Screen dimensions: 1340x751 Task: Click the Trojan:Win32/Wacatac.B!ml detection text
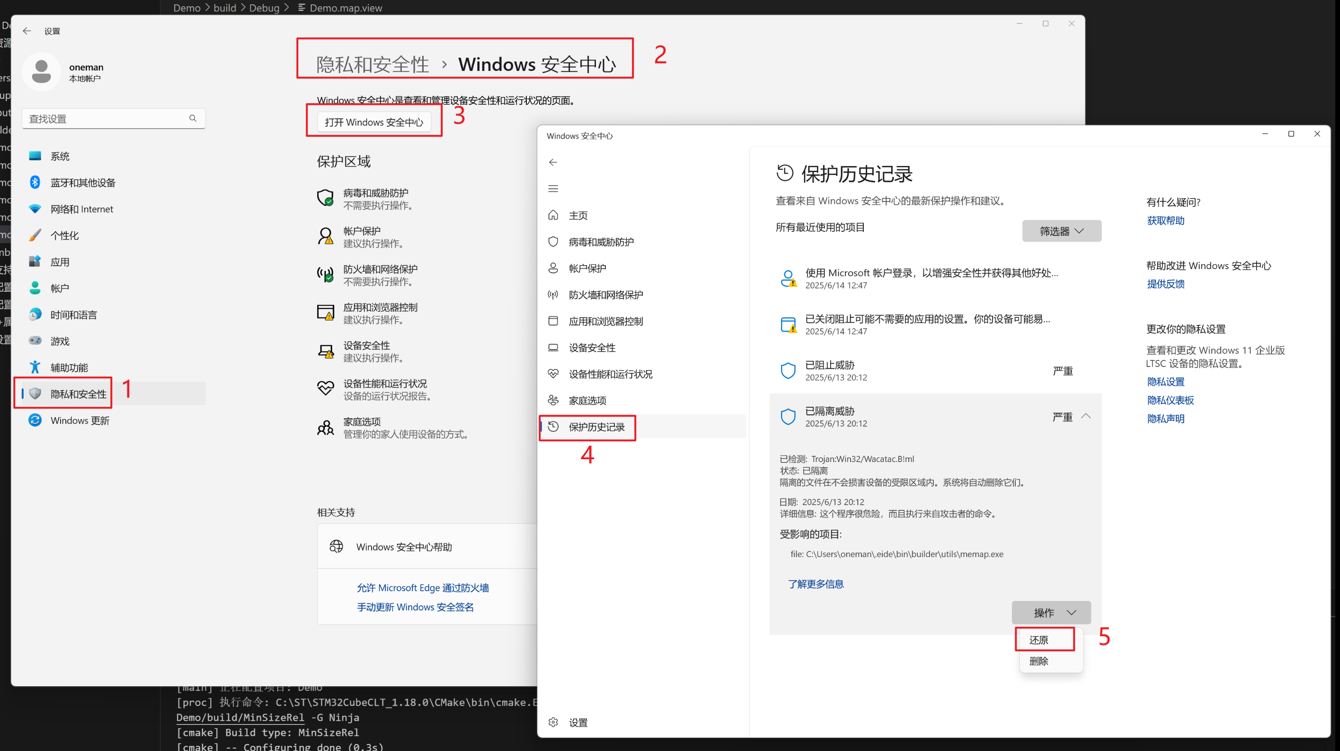(x=862, y=459)
